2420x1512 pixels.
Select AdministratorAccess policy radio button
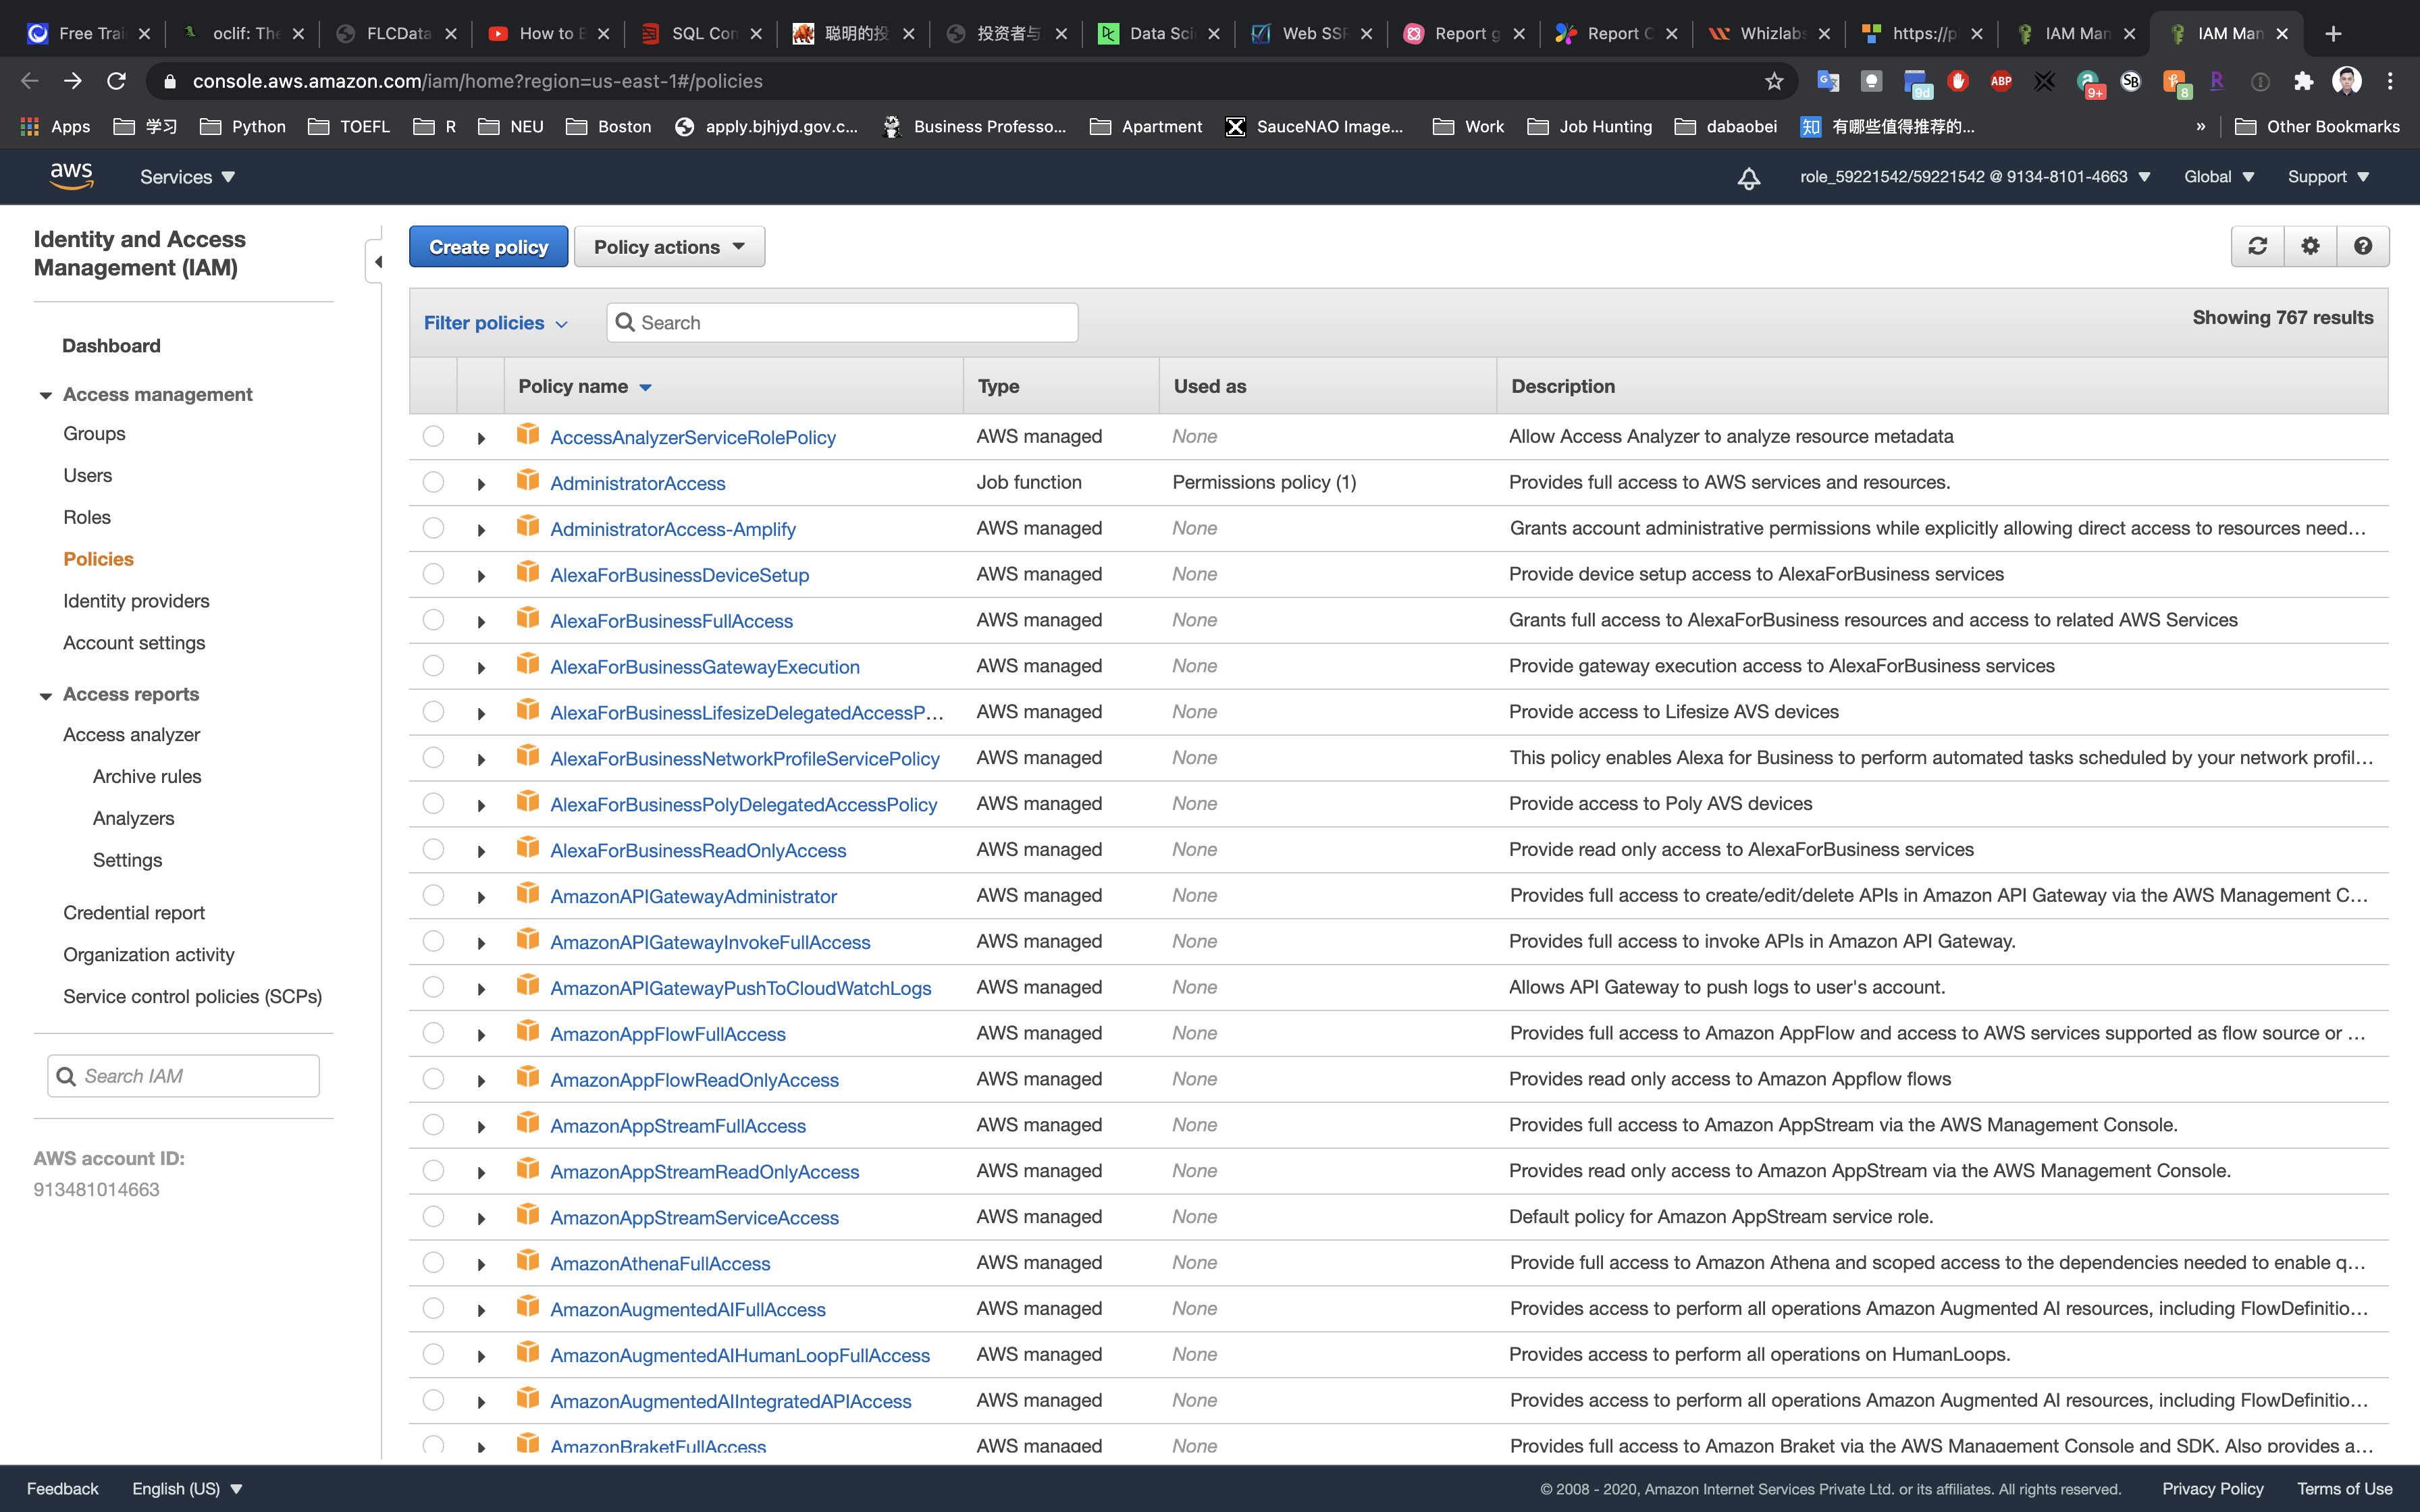[433, 482]
